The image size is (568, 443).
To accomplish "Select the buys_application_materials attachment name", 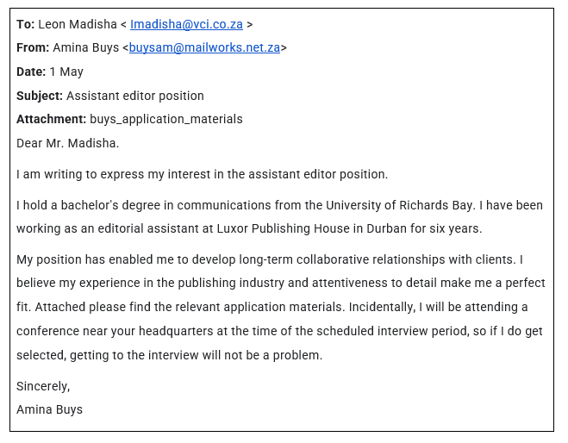I will click(166, 119).
